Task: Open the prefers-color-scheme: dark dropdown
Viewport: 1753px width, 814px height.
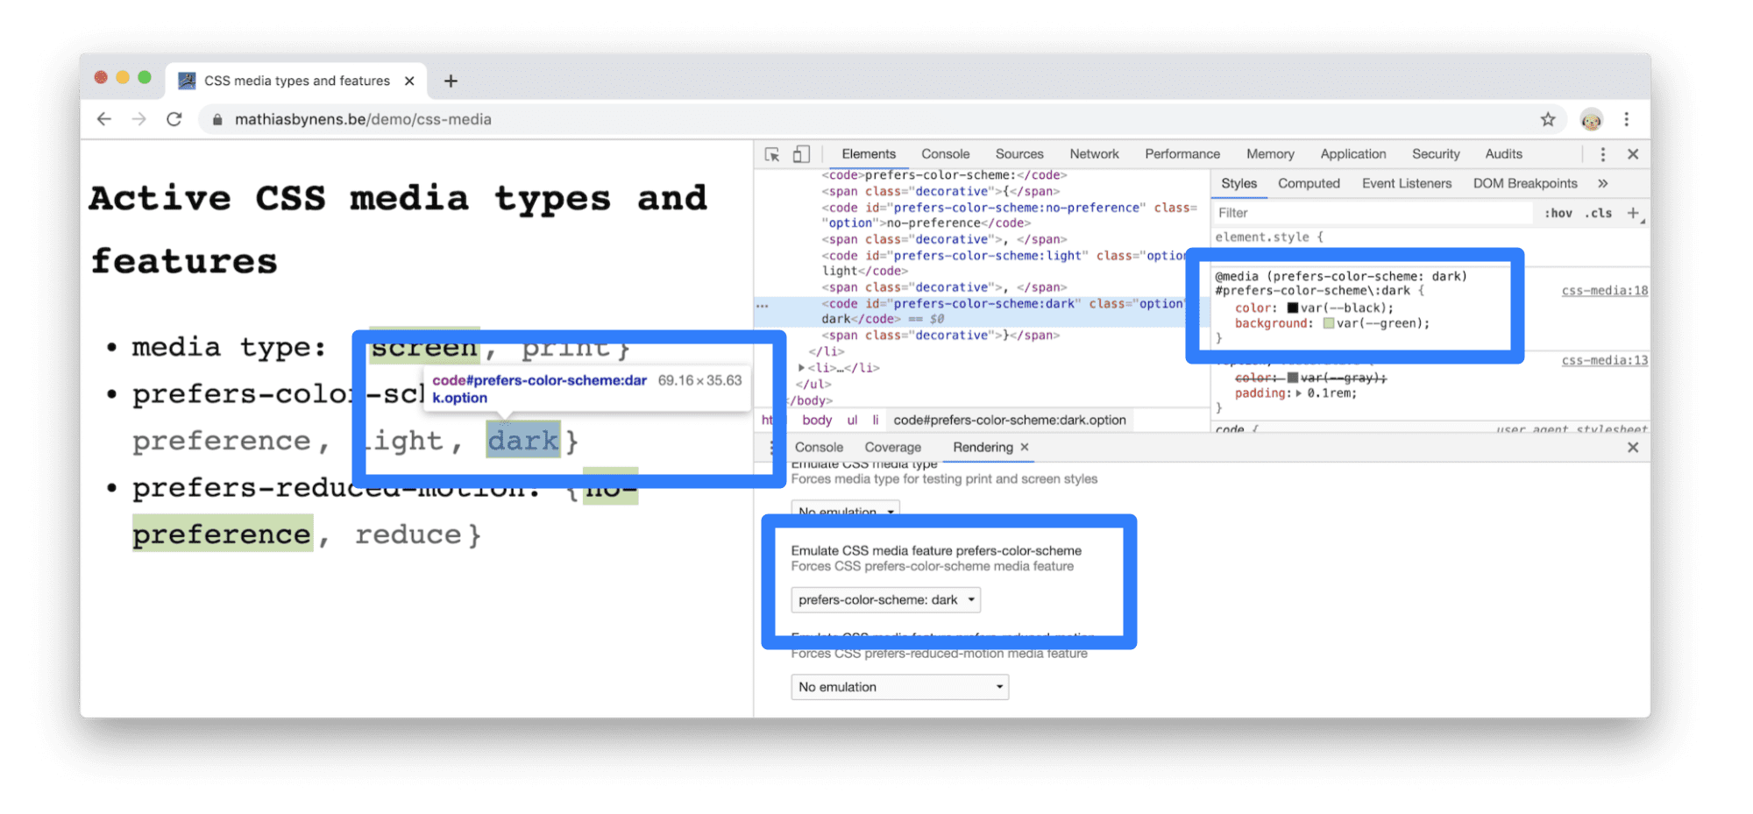Action: click(x=885, y=599)
